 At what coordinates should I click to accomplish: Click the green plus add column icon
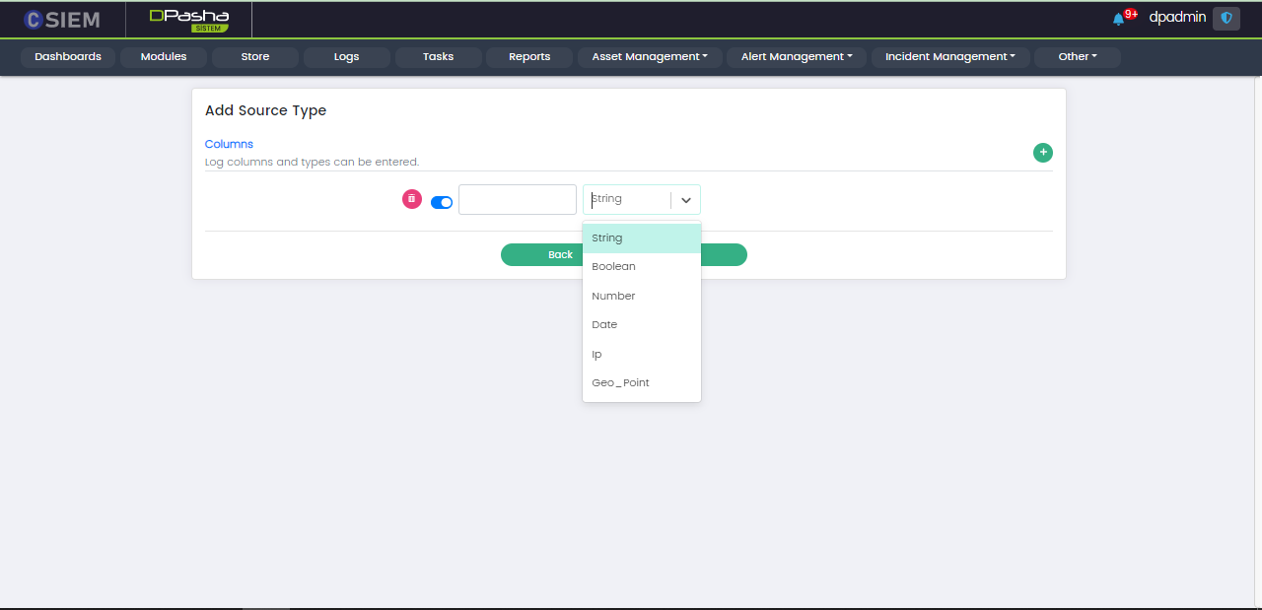(1042, 153)
